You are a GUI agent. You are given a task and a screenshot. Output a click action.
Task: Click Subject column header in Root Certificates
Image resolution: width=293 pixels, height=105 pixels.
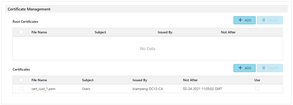click(100, 32)
